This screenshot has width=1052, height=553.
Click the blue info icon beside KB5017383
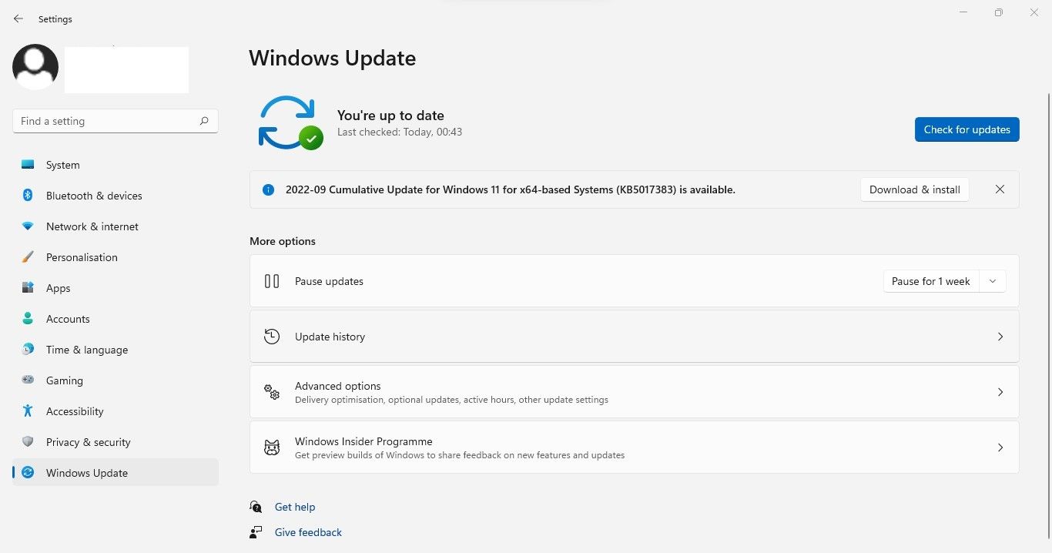268,189
